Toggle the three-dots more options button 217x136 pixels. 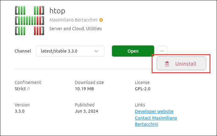click(x=162, y=51)
